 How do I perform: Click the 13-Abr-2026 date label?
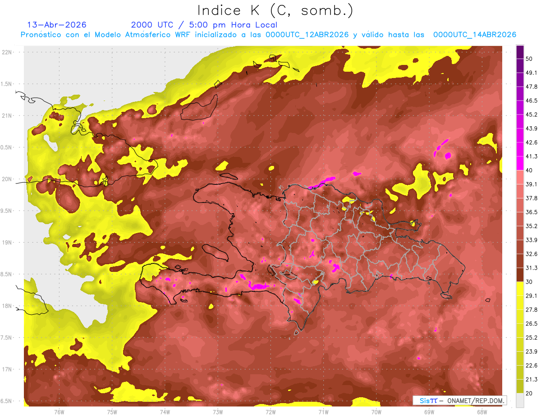click(57, 25)
